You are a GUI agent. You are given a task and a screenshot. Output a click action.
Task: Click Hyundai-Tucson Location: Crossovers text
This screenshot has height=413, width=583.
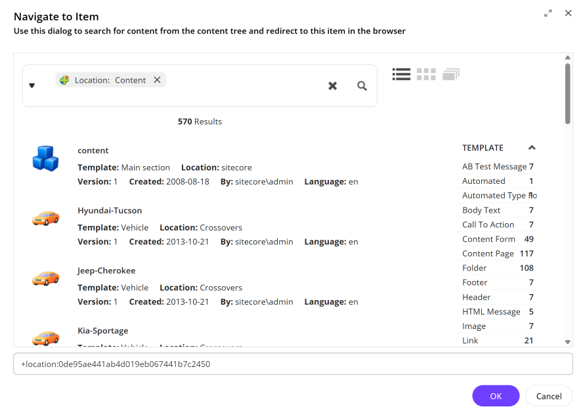(x=201, y=227)
